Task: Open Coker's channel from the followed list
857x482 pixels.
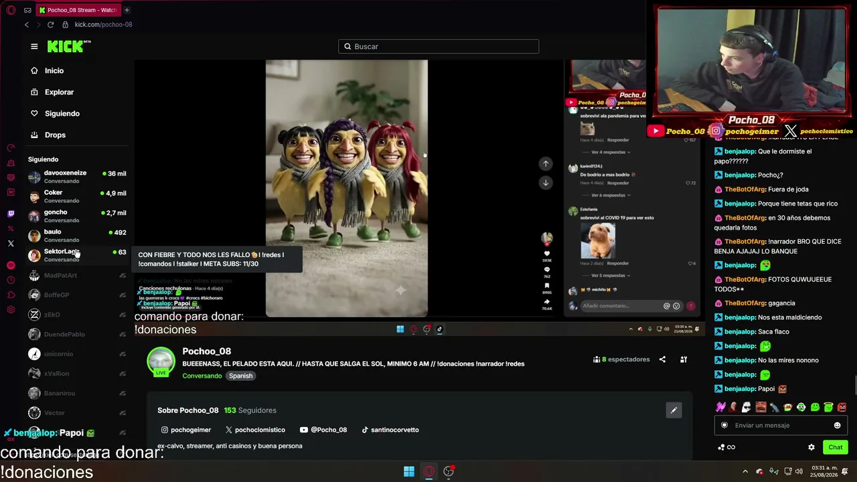Action: (77, 196)
